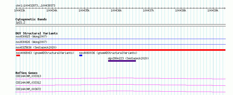This screenshot has height=95, width=233.
Task: Click the chr1:100432873..100439373 coordinate label
Action: point(35,5)
